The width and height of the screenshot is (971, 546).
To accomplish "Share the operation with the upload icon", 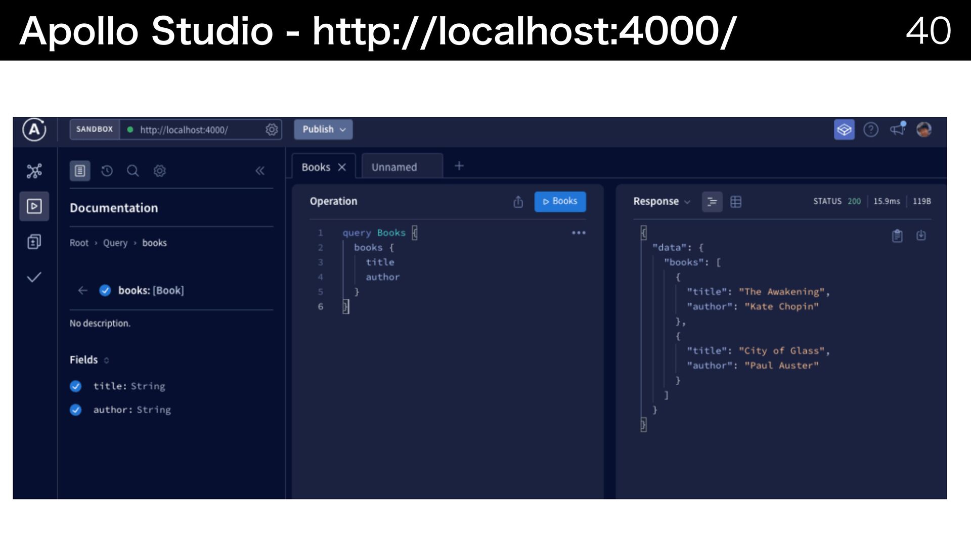I will click(518, 202).
